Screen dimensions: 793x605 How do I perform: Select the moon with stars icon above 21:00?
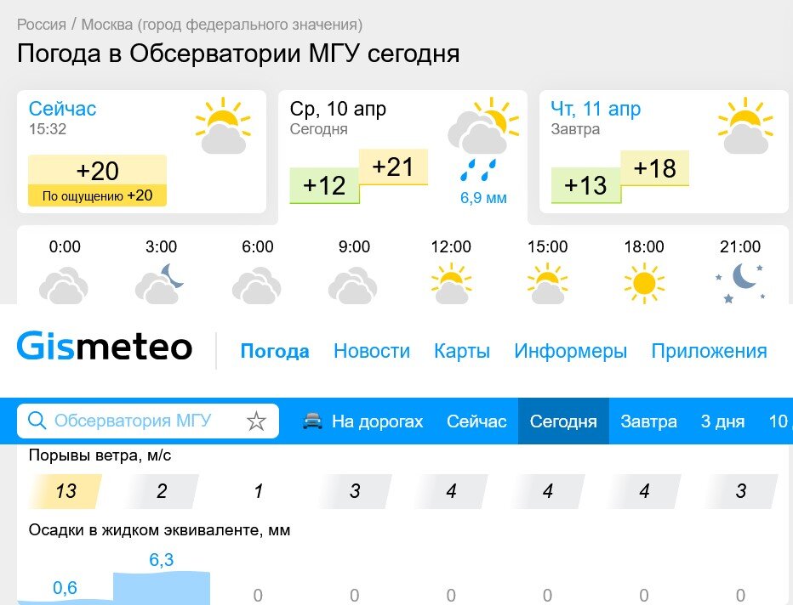pos(741,280)
